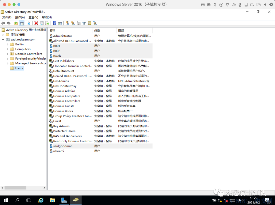Expand the 保存的查询 tree node

tap(3, 35)
